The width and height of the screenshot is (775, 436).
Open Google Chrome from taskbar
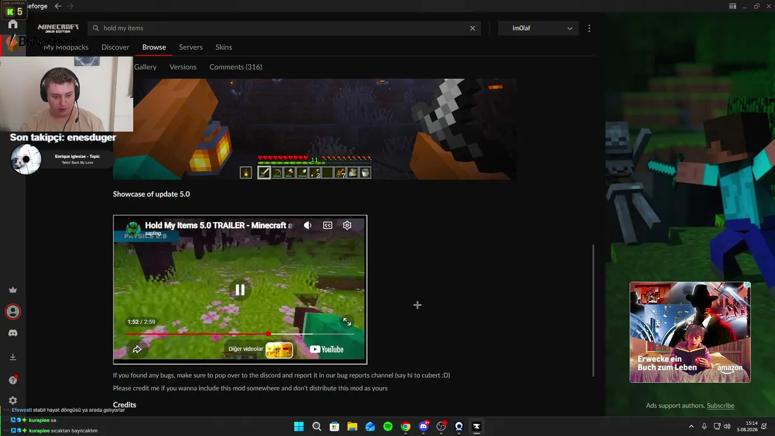[x=406, y=426]
